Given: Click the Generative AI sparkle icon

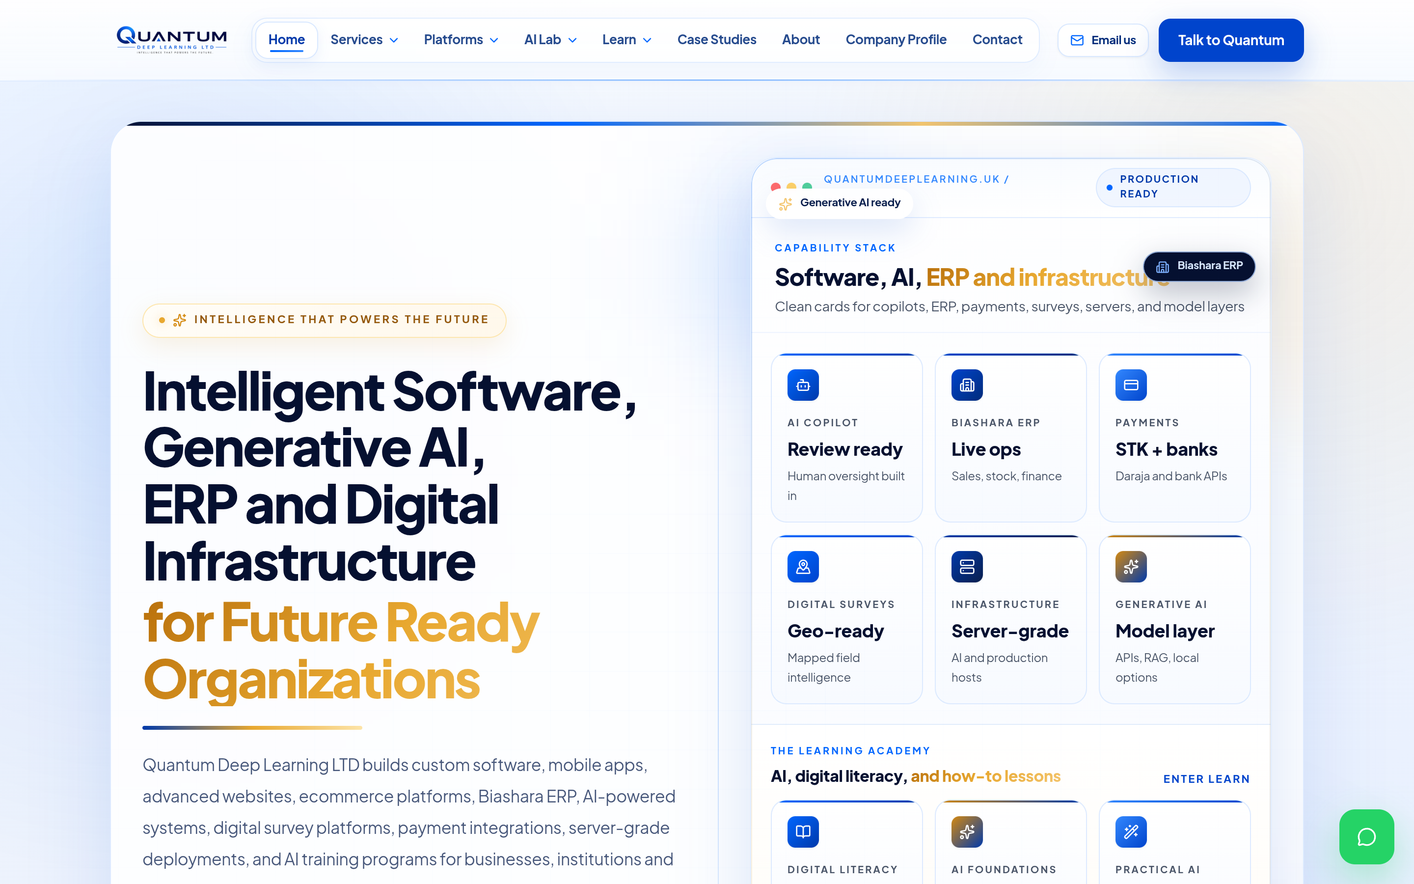Looking at the screenshot, I should 1131,567.
